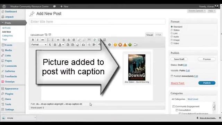
Task: Apply blockquote formatting
Action: point(58,40)
